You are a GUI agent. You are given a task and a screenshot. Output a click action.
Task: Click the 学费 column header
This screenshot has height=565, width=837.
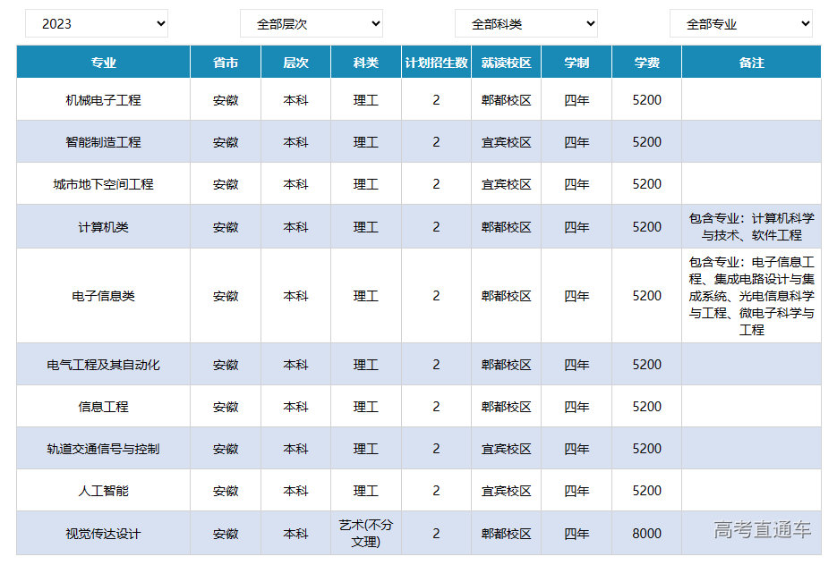click(x=646, y=63)
